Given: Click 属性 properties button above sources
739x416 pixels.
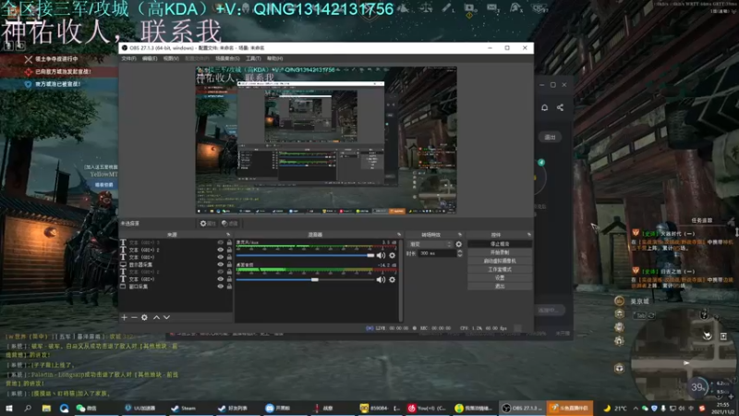Looking at the screenshot, I should [x=207, y=224].
